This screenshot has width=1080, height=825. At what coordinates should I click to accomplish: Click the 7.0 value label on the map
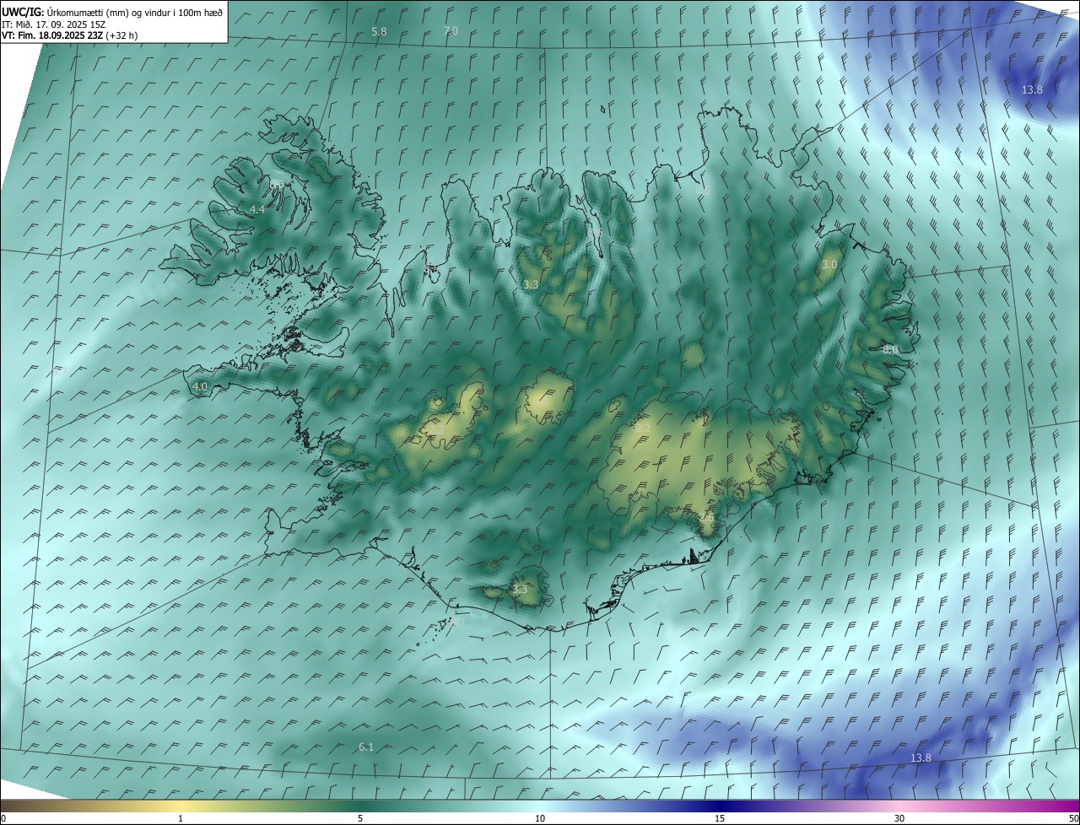click(451, 30)
